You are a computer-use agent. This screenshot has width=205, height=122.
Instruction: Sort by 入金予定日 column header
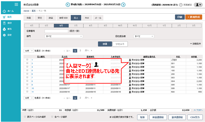(116, 57)
